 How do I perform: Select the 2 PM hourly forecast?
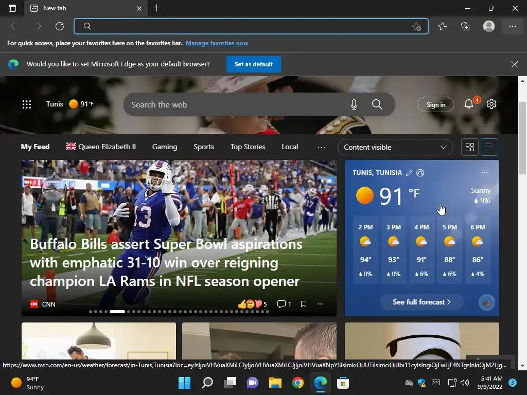point(365,250)
